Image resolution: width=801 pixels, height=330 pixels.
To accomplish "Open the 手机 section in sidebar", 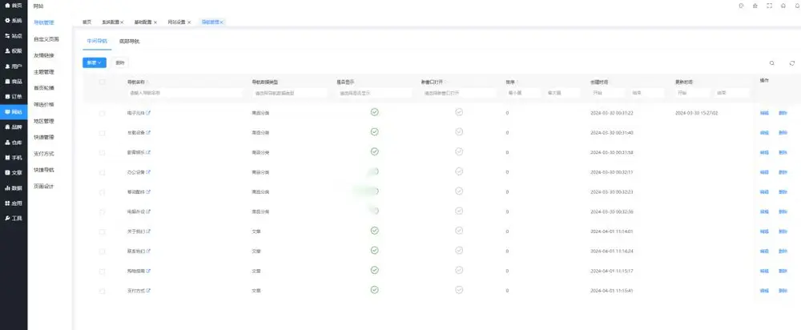I will [14, 158].
